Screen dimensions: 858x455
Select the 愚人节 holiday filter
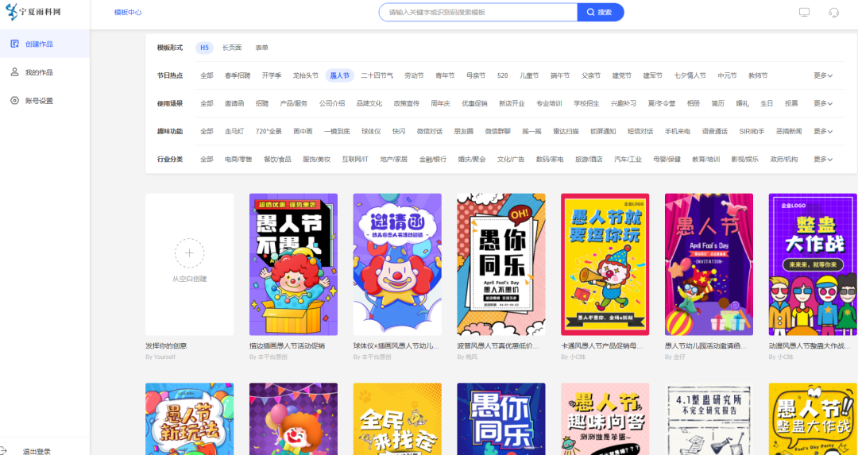[x=340, y=75]
